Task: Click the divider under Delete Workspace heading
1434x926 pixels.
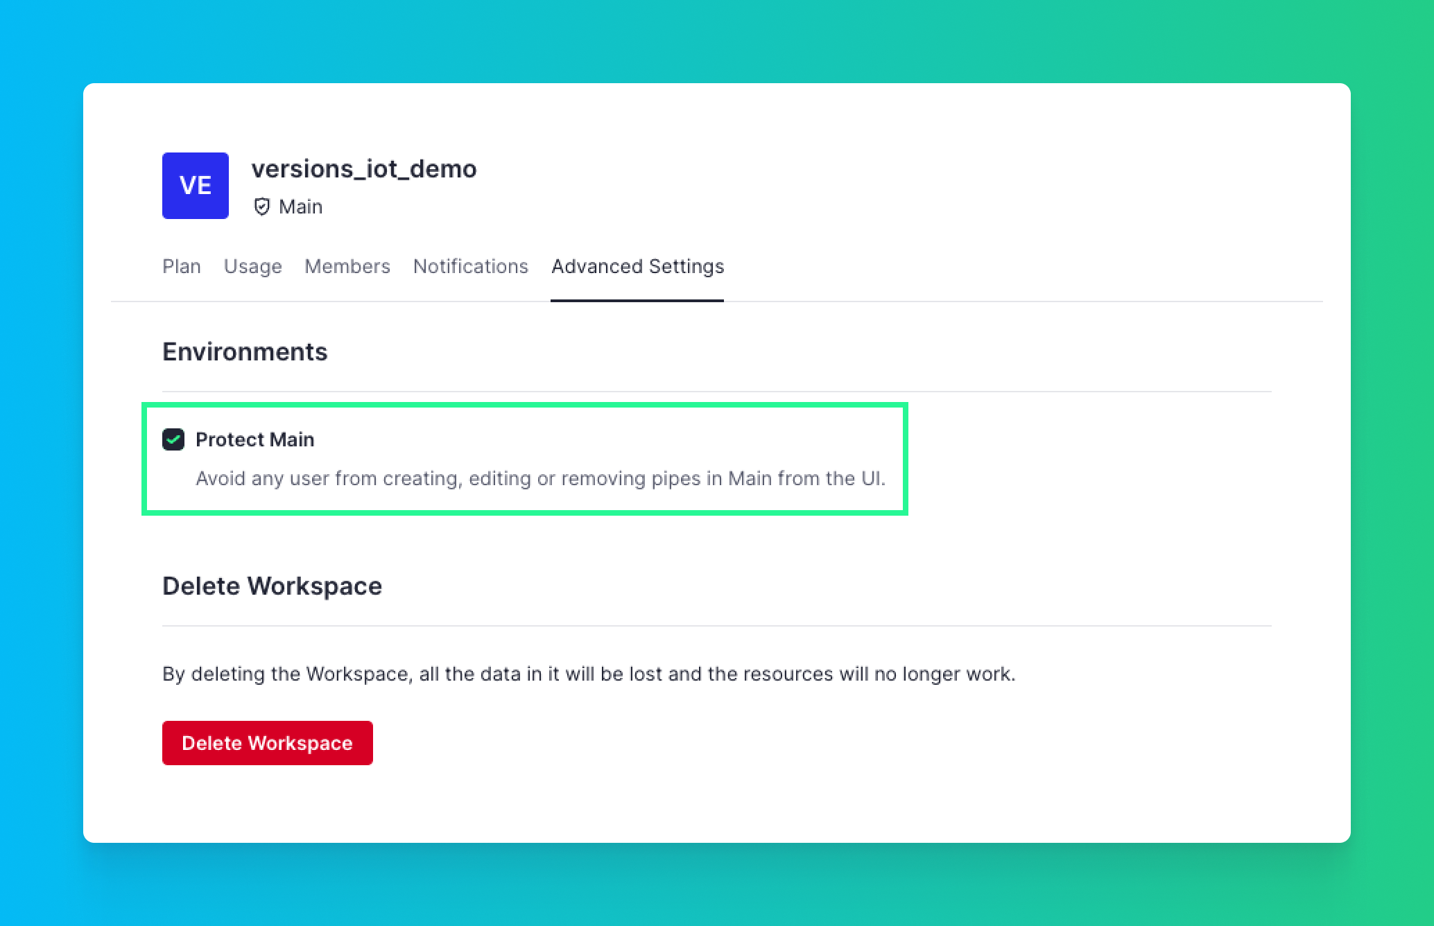Action: 716,626
